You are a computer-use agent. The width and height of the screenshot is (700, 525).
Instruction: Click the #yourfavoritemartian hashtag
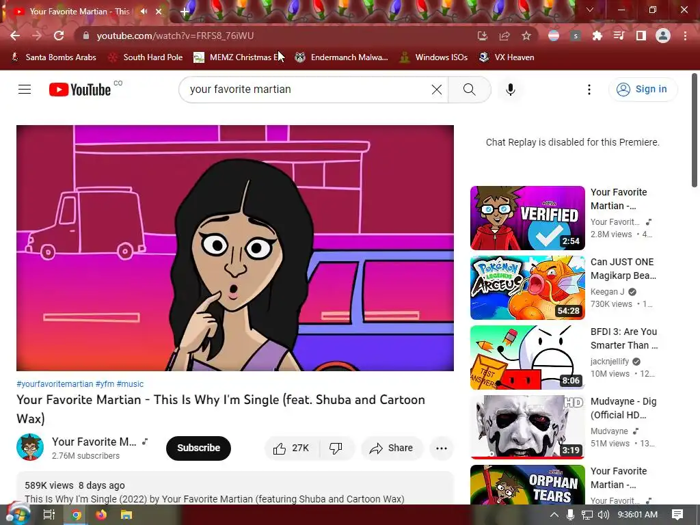click(55, 384)
